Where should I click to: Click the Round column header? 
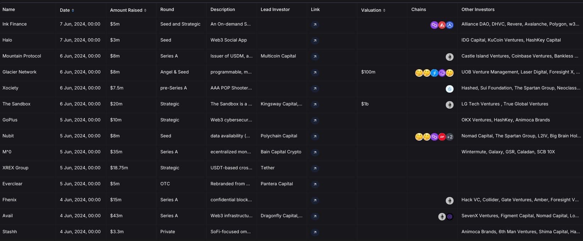pyautogui.click(x=167, y=10)
